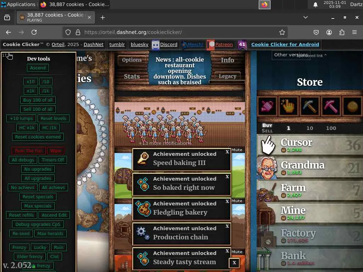This screenshot has width=363, height=272.
Task: Switch store mode to Buy
Action: [x=267, y=125]
